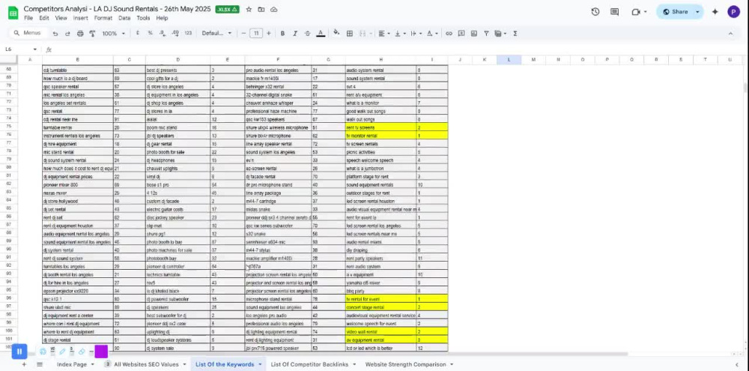This screenshot has width=749, height=371.
Task: Open the Tools menu
Action: (143, 18)
